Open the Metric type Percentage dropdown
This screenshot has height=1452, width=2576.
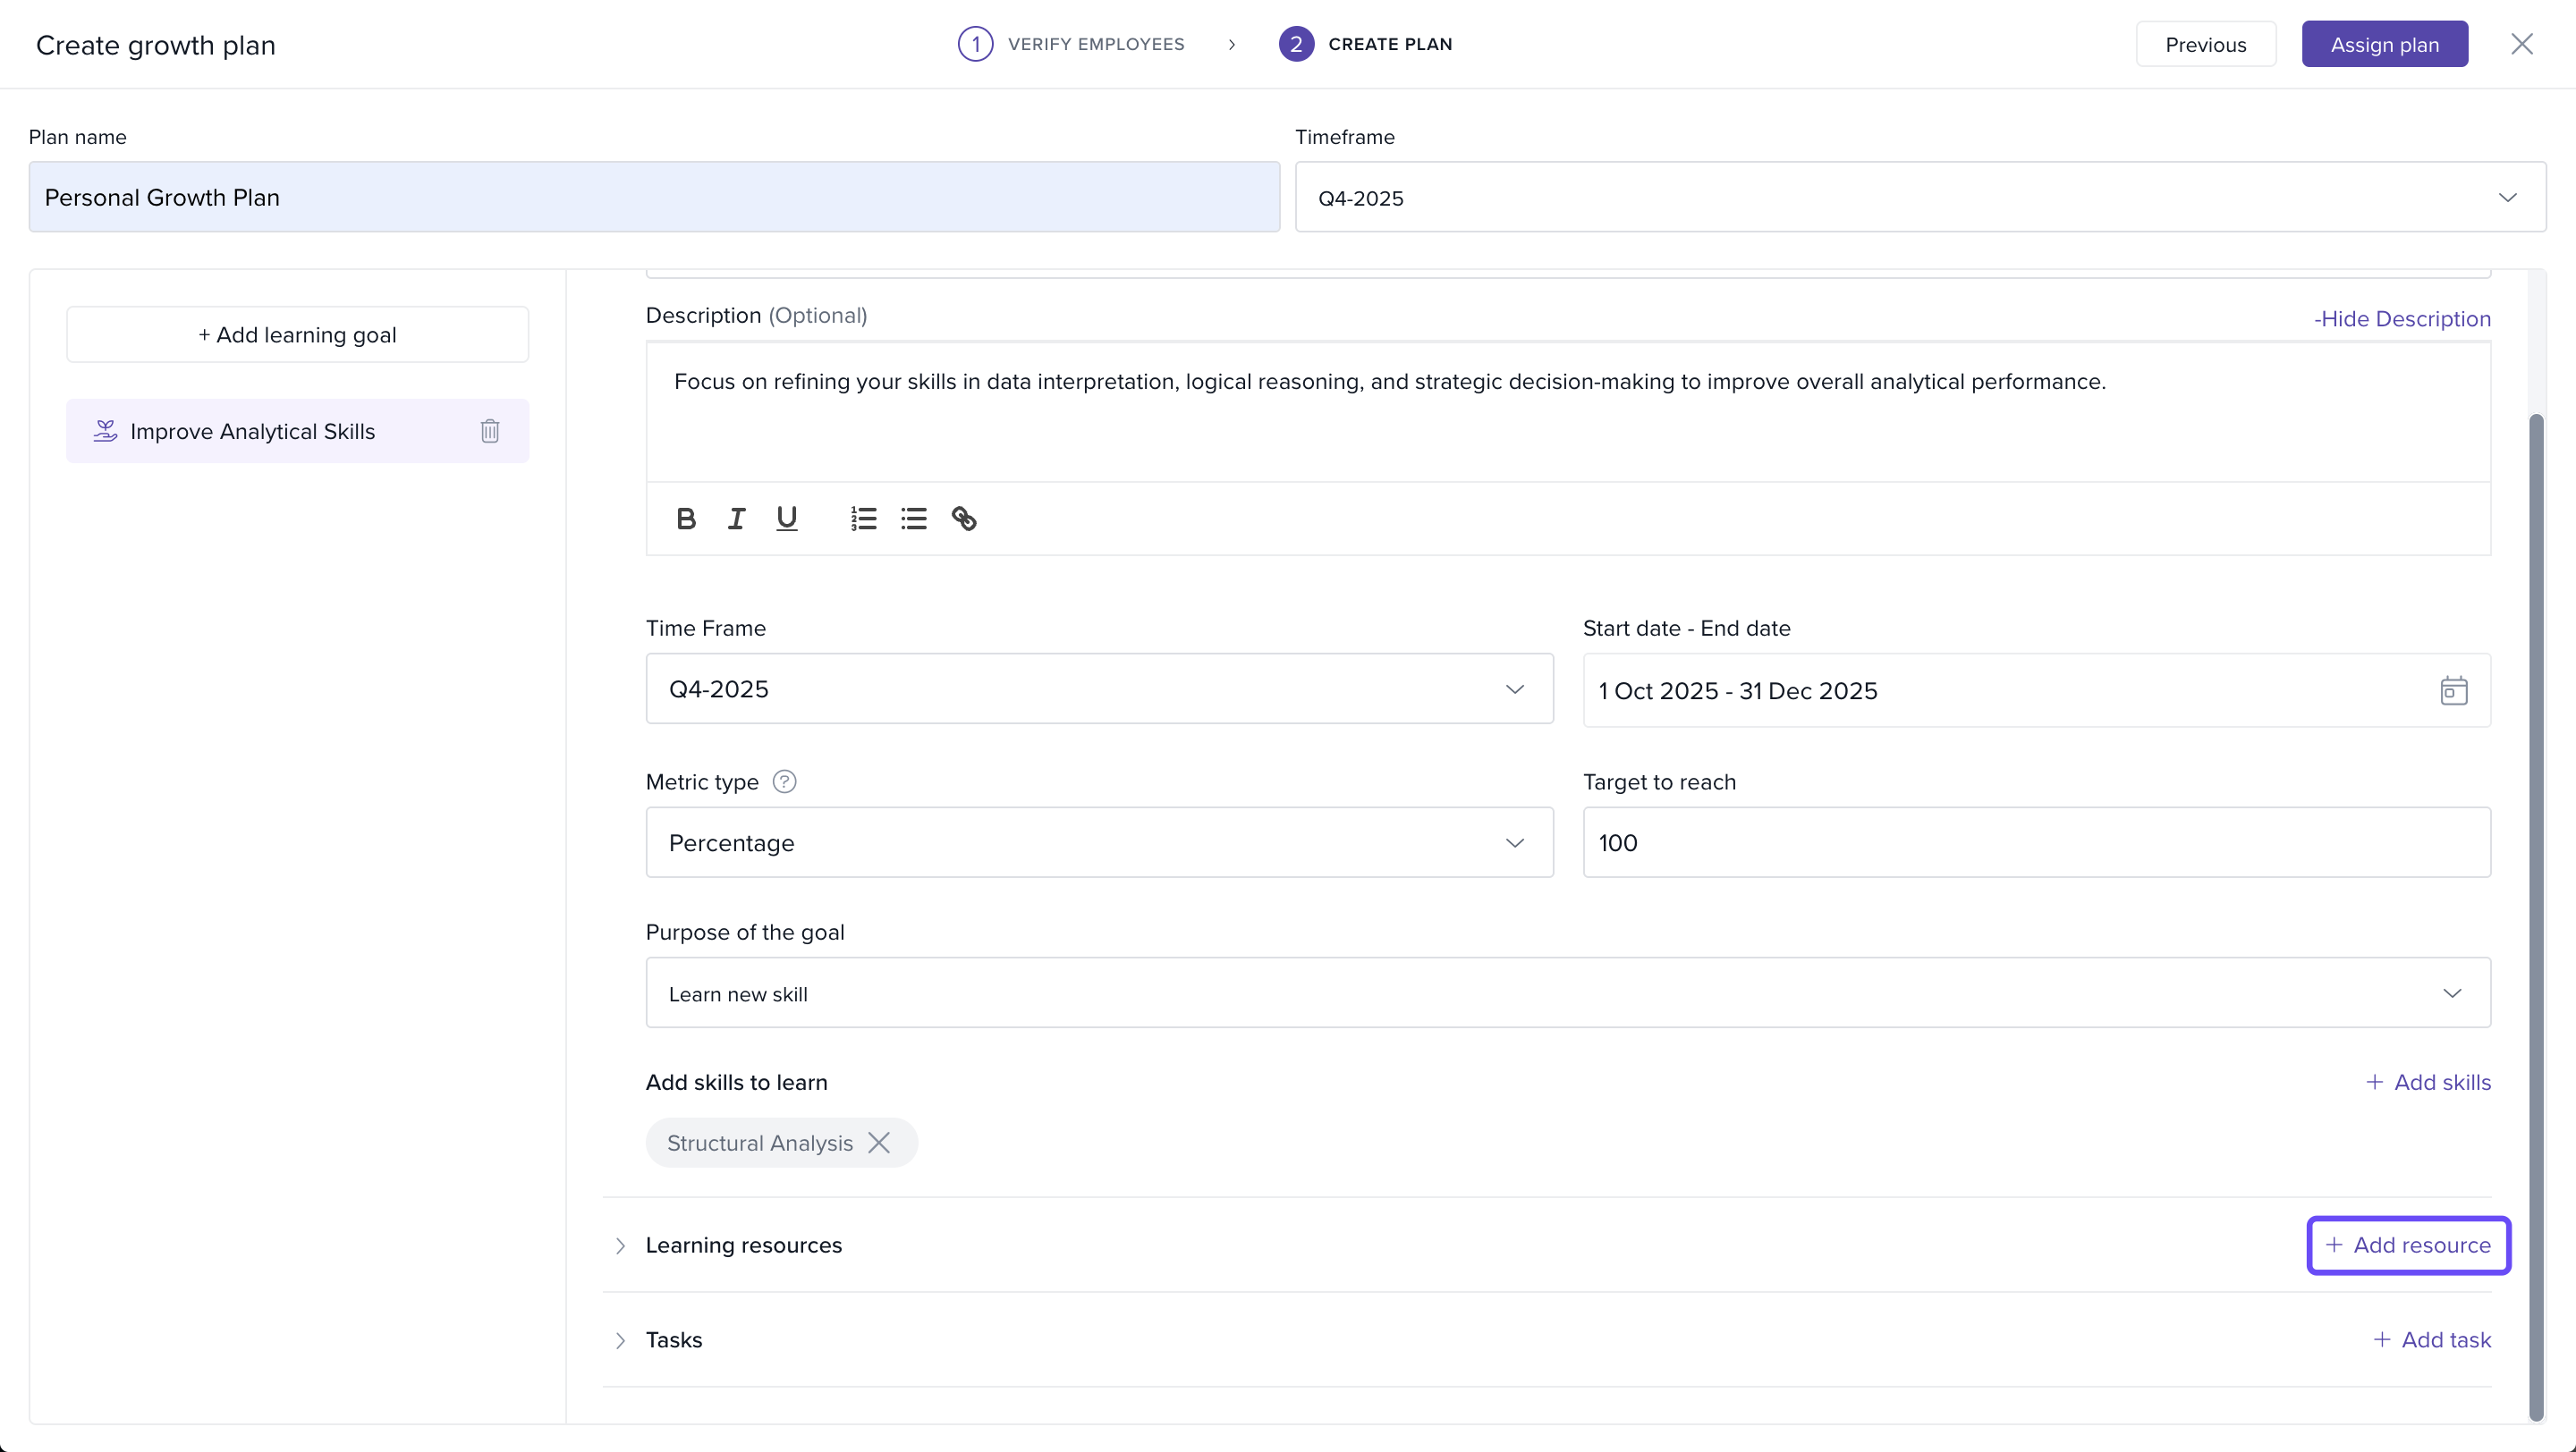pyautogui.click(x=1098, y=842)
